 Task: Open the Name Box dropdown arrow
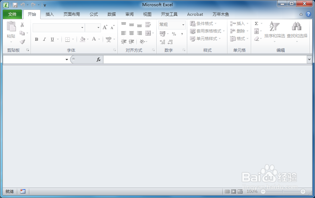pyautogui.click(x=67, y=60)
